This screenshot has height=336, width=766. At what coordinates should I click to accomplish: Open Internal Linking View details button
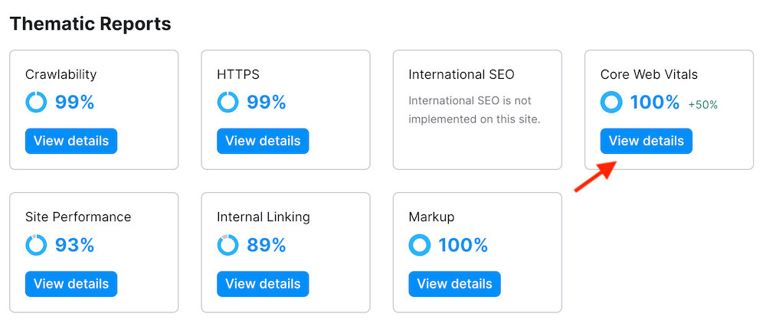point(263,284)
